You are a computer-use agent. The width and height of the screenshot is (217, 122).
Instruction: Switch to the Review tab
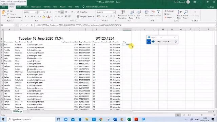(x=63, y=7)
